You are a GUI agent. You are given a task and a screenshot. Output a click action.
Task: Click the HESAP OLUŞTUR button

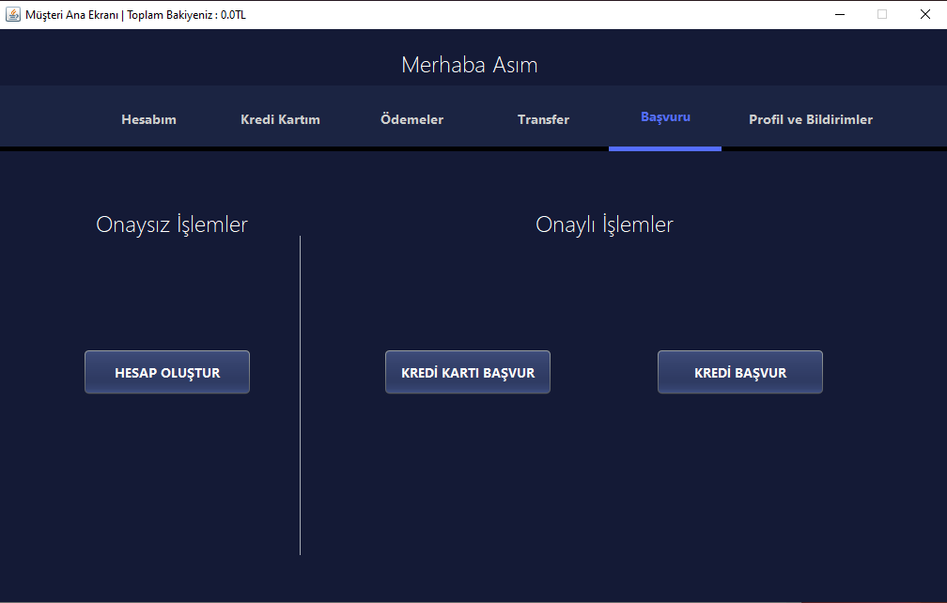point(167,373)
